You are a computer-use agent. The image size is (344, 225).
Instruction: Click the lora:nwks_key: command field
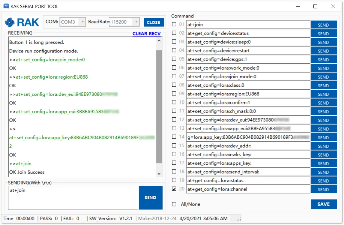(248, 154)
